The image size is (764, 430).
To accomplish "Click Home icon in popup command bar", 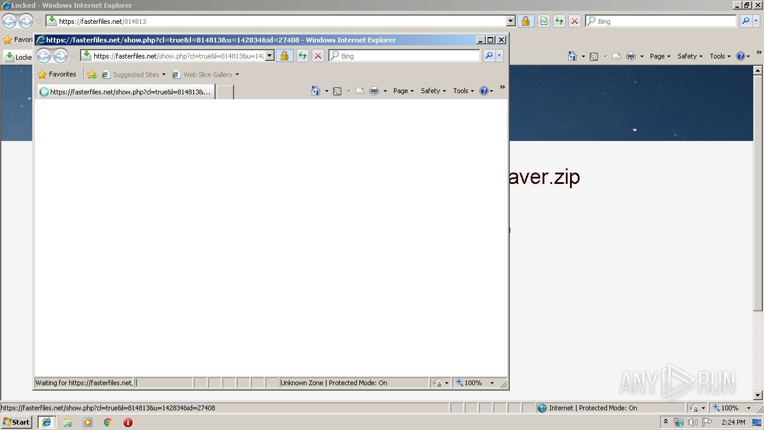I will [316, 91].
